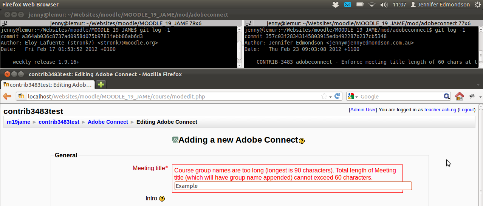The width and height of the screenshot is (483, 206).
Task: Click the contrib3483test page heading
Action: 33,111
